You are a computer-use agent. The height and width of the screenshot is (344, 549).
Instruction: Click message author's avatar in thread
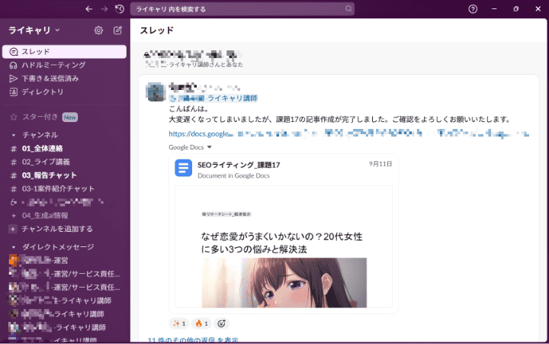156,92
